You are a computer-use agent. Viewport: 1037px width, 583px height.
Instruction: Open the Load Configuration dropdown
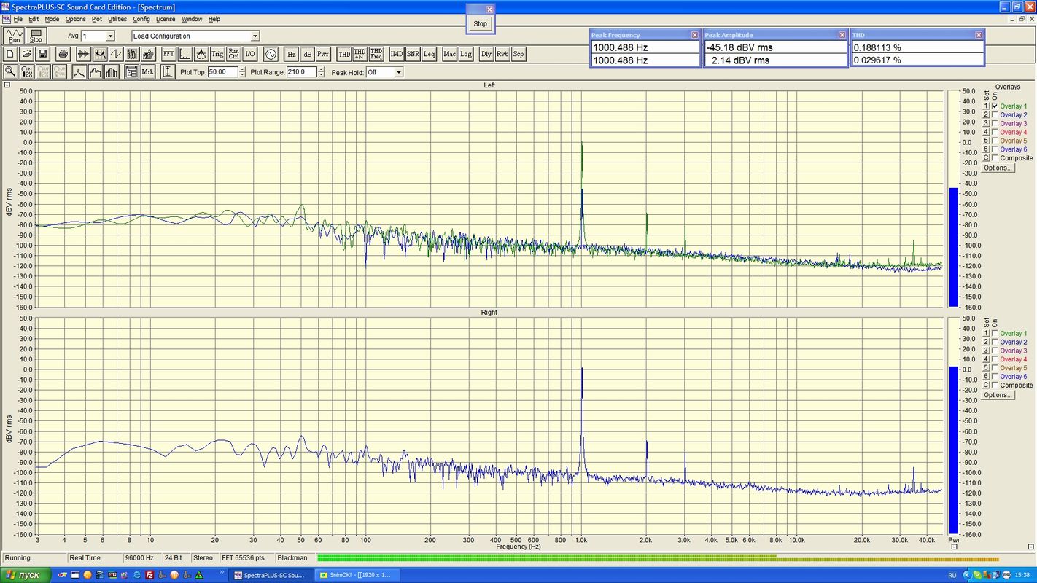(x=255, y=36)
